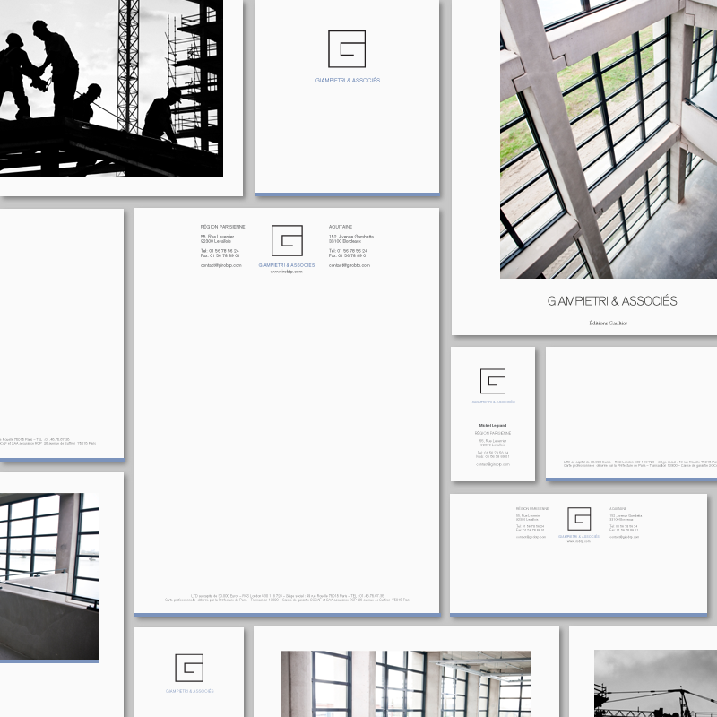The image size is (717, 717).
Task: Click the Michel Legrand name on the business card
Action: 492,425
